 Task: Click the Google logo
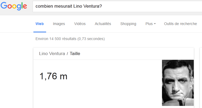click(14, 6)
